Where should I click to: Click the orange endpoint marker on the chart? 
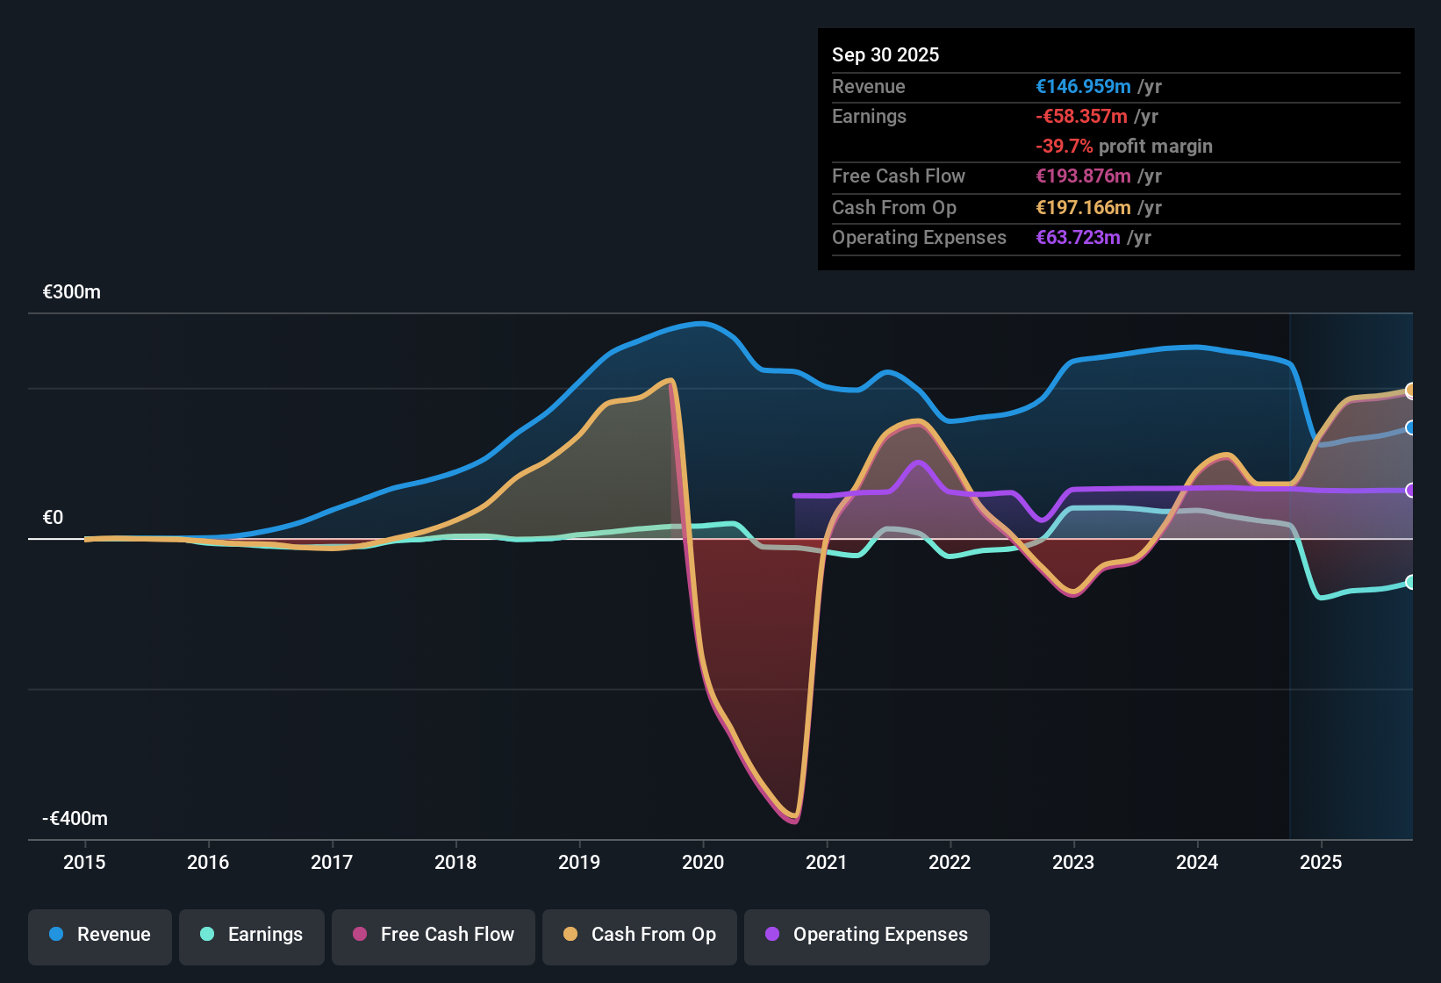pos(1411,391)
